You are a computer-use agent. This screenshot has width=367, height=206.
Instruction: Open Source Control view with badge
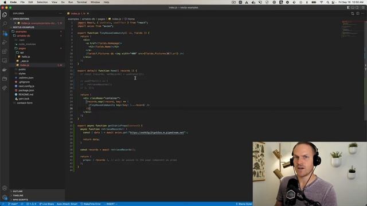pyautogui.click(x=5, y=33)
